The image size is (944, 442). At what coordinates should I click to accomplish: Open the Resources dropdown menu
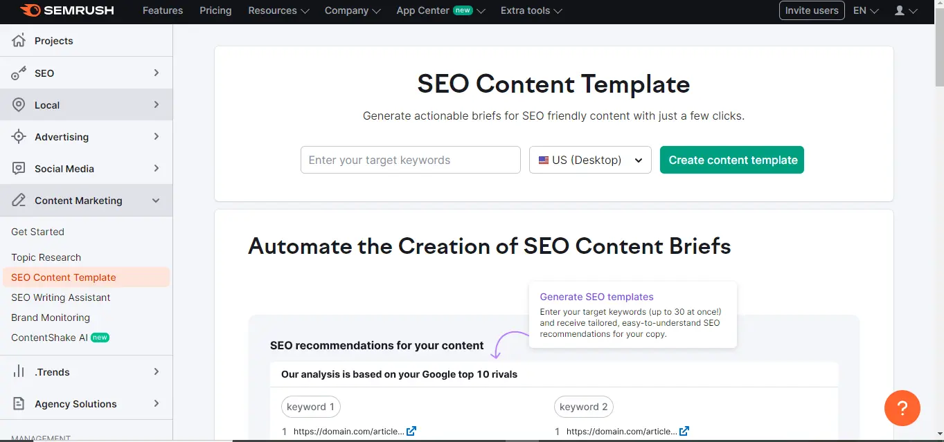click(279, 10)
